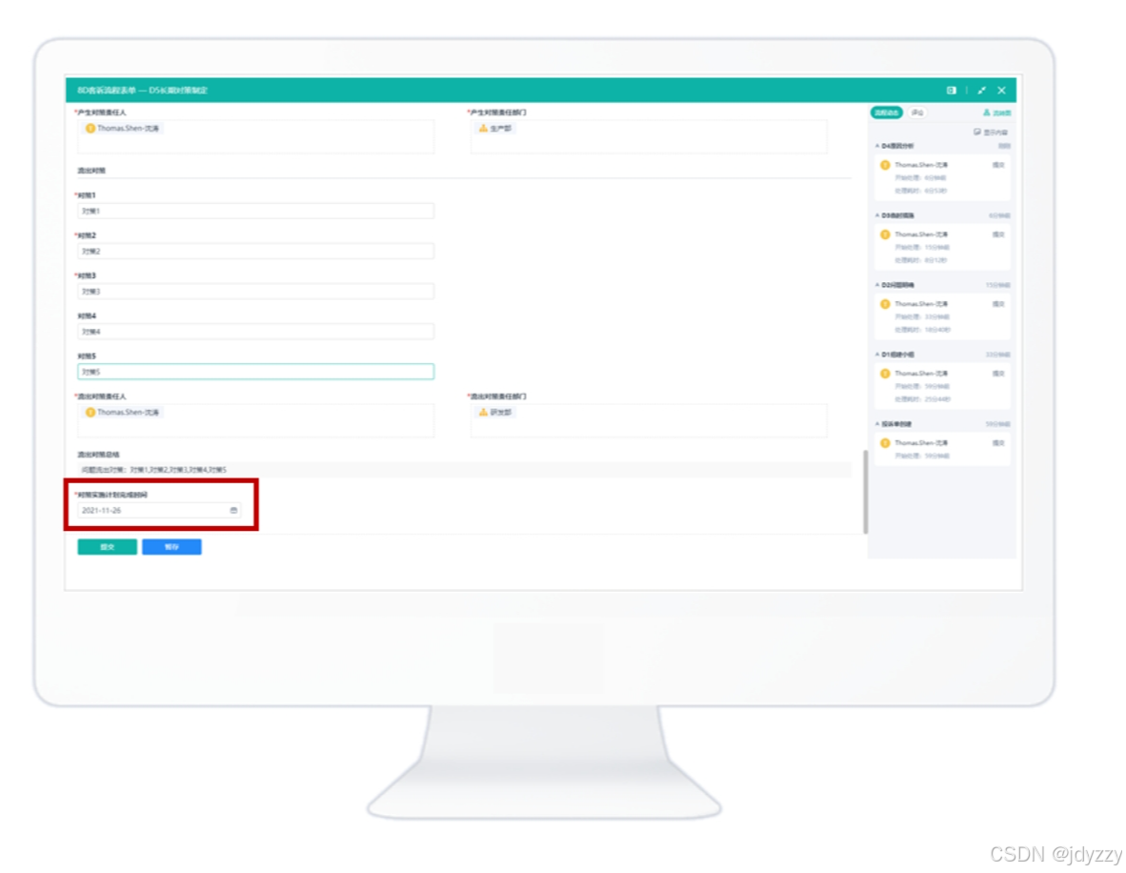
Task: Click the avatar in the D1 process card
Action: point(885,374)
